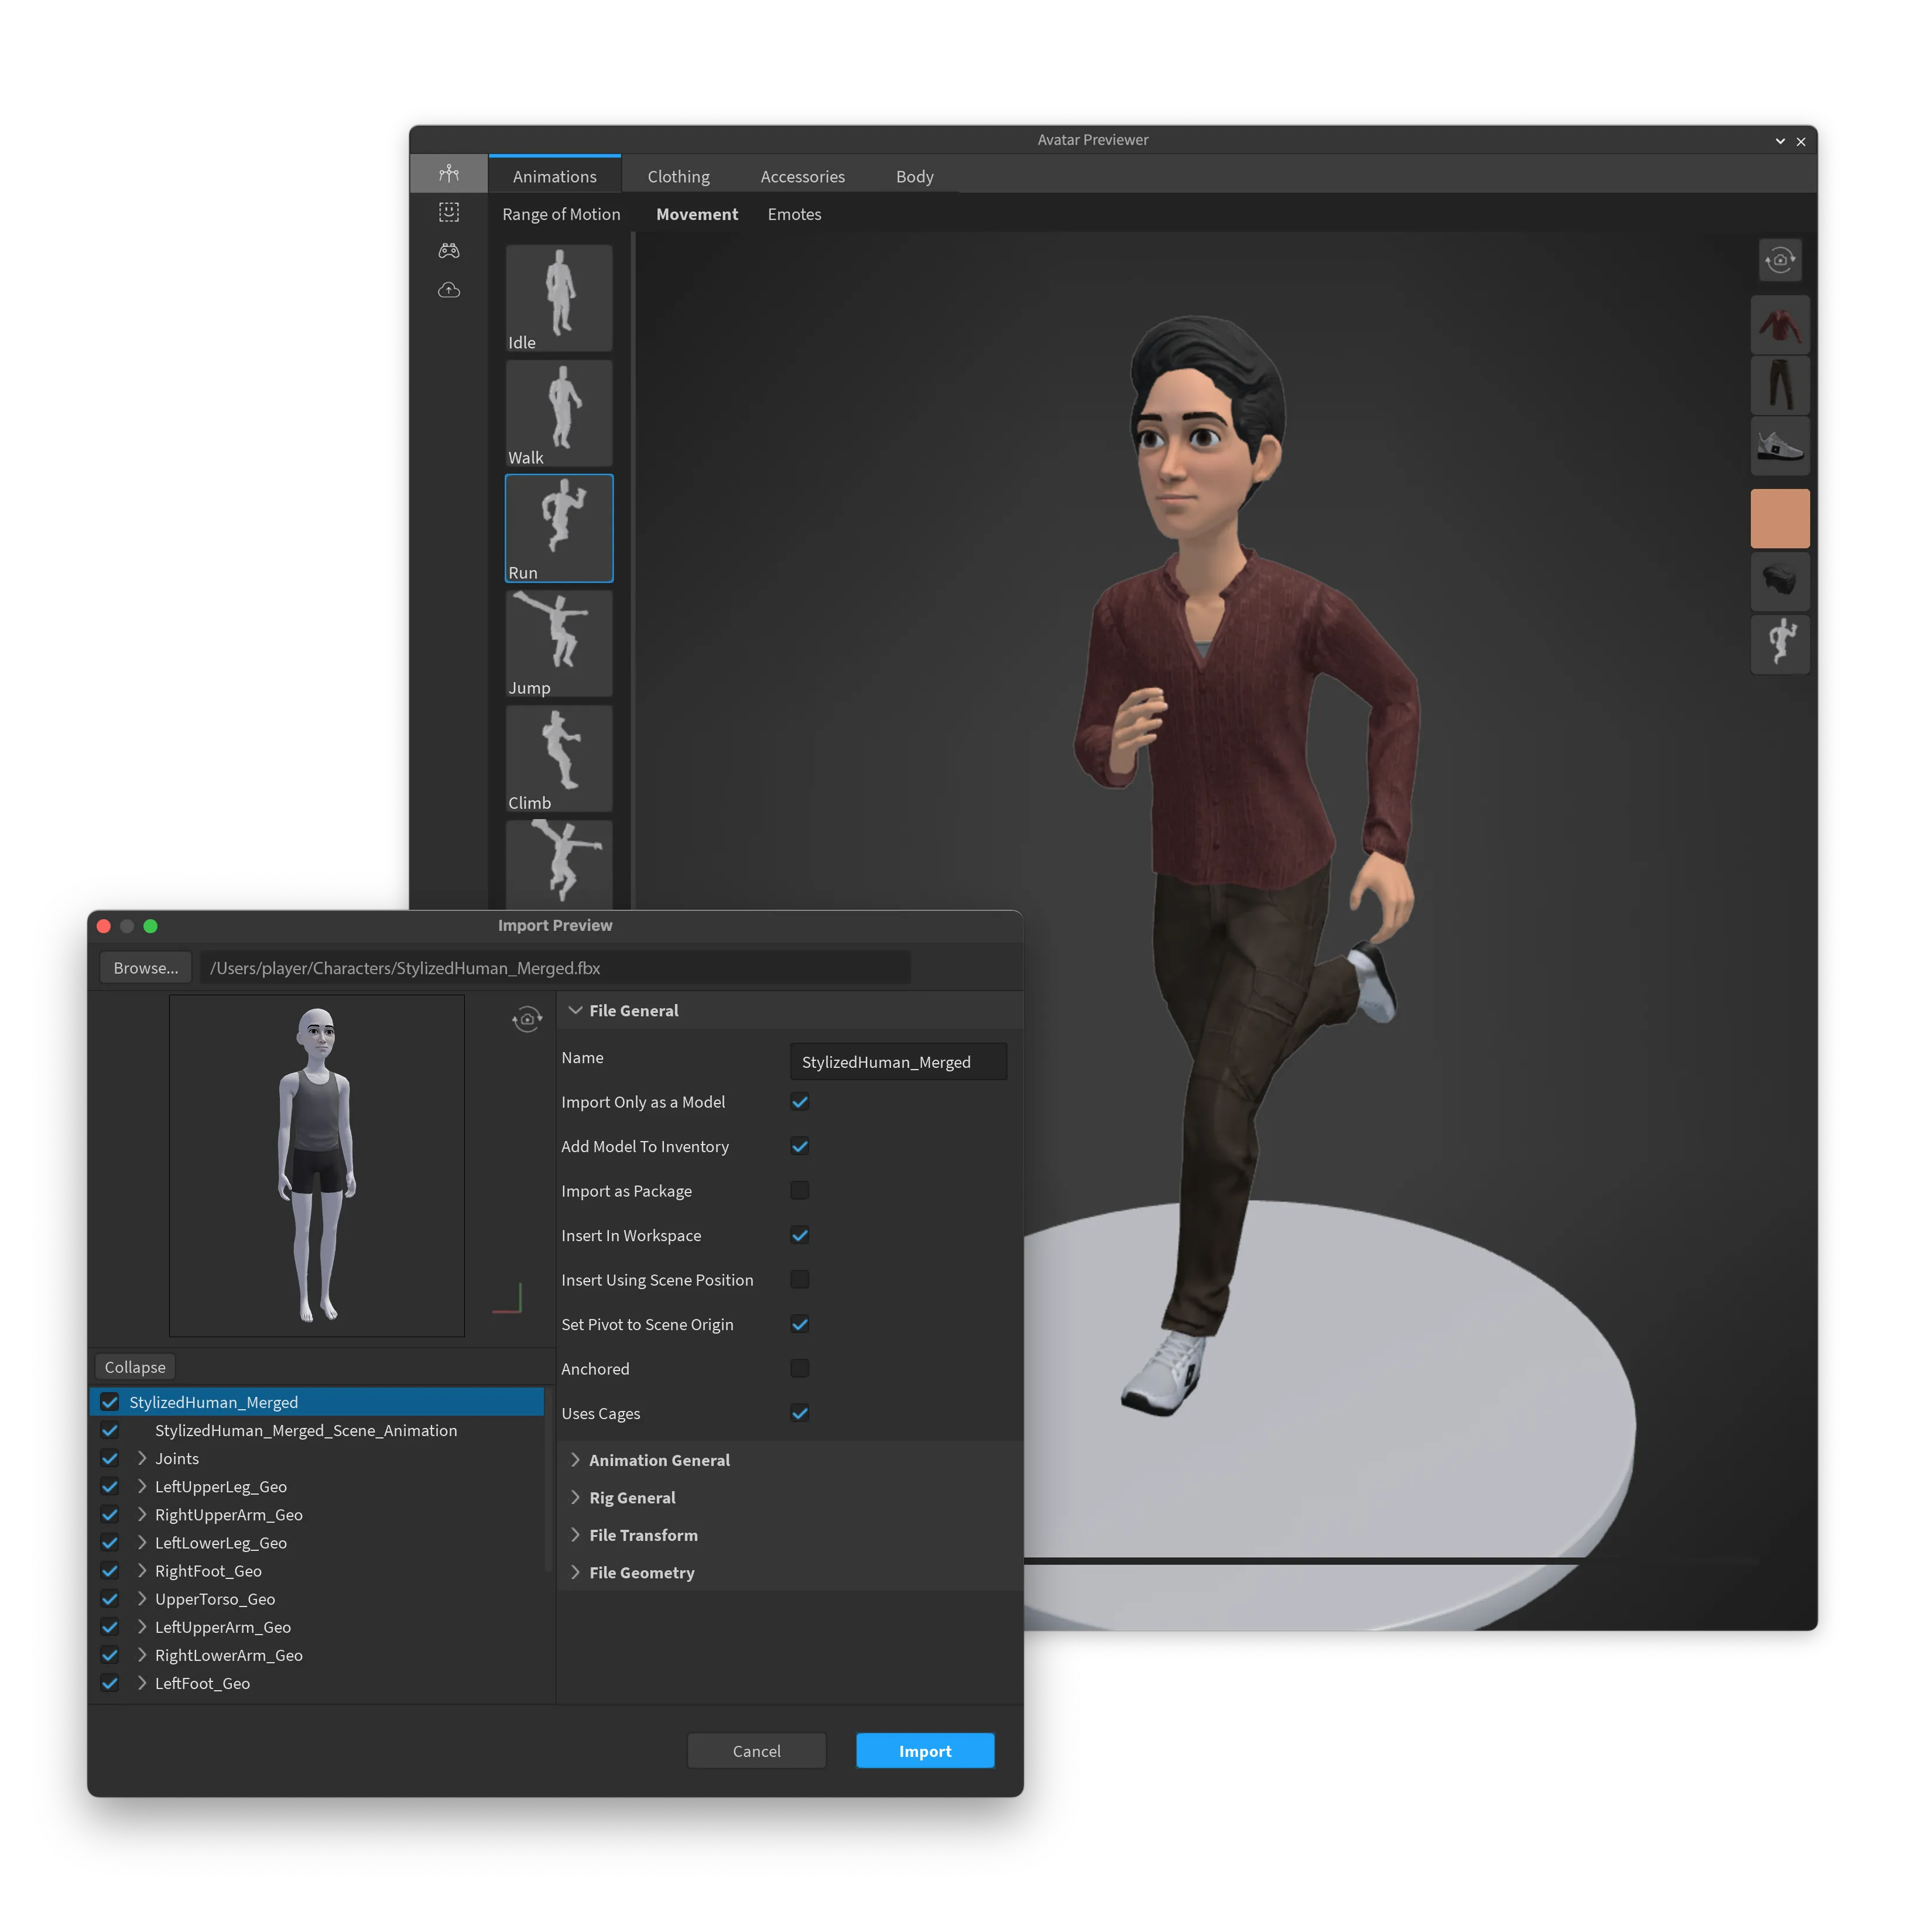Choose the Run animation thumbnail

pos(559,528)
